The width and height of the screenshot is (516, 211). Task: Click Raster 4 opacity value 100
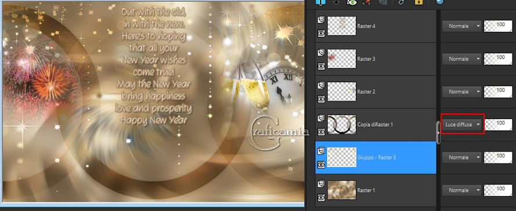click(x=498, y=26)
